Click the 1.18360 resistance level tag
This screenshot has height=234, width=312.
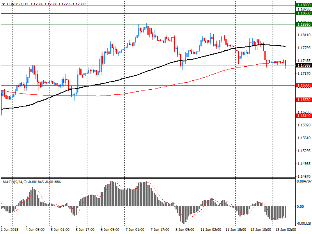[303, 25]
